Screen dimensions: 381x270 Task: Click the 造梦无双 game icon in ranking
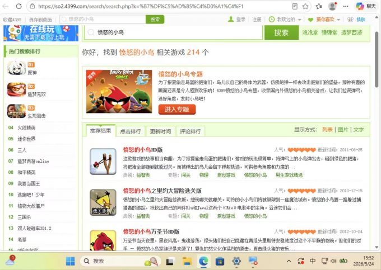tap(16, 89)
